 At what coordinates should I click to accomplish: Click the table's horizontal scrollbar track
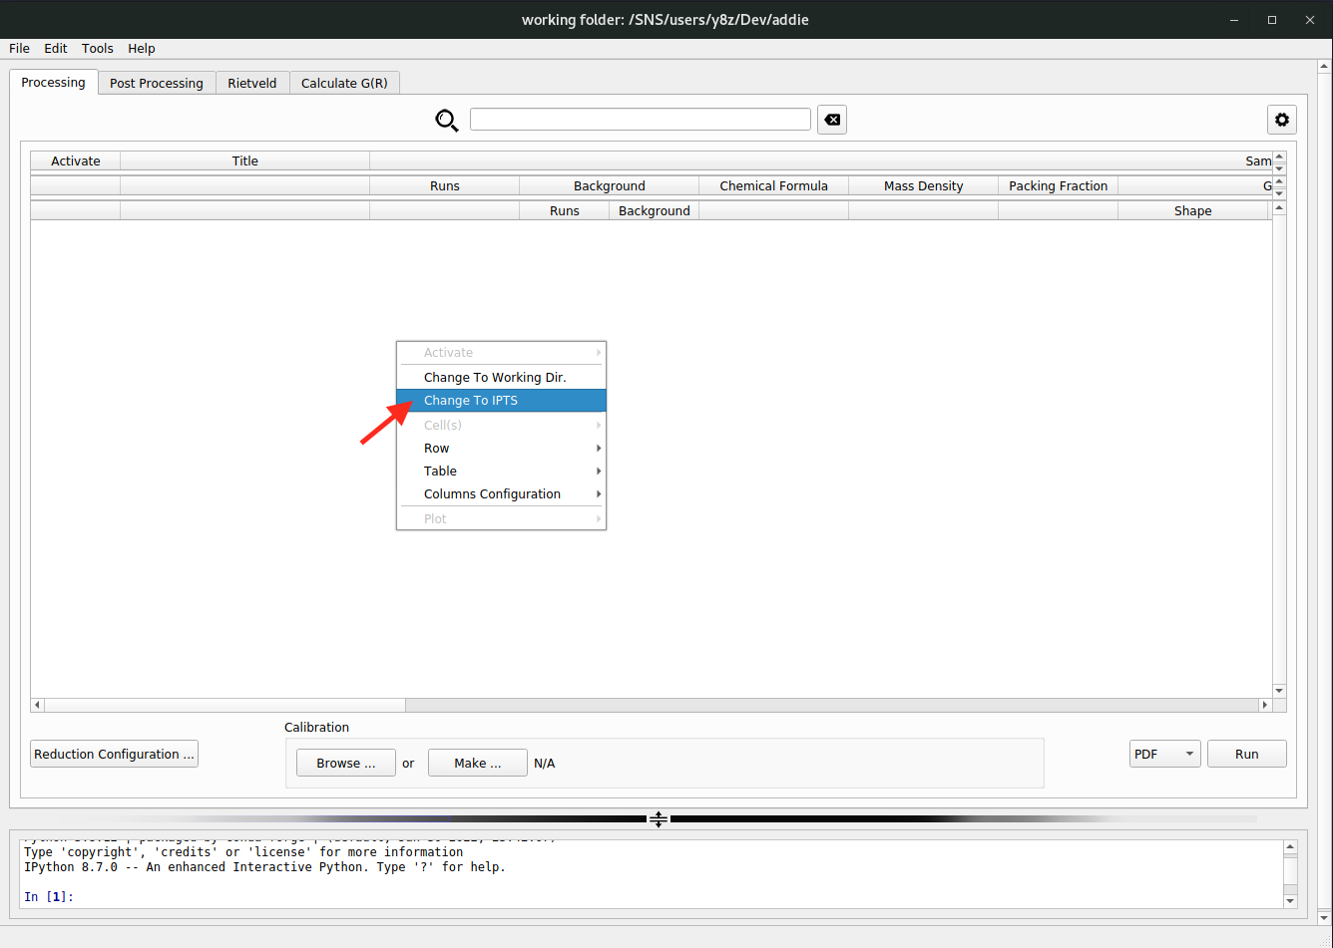point(828,705)
